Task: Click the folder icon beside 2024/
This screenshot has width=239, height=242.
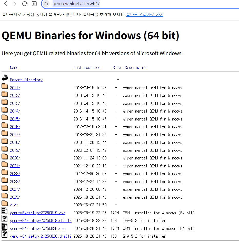Action: tap(5, 188)
